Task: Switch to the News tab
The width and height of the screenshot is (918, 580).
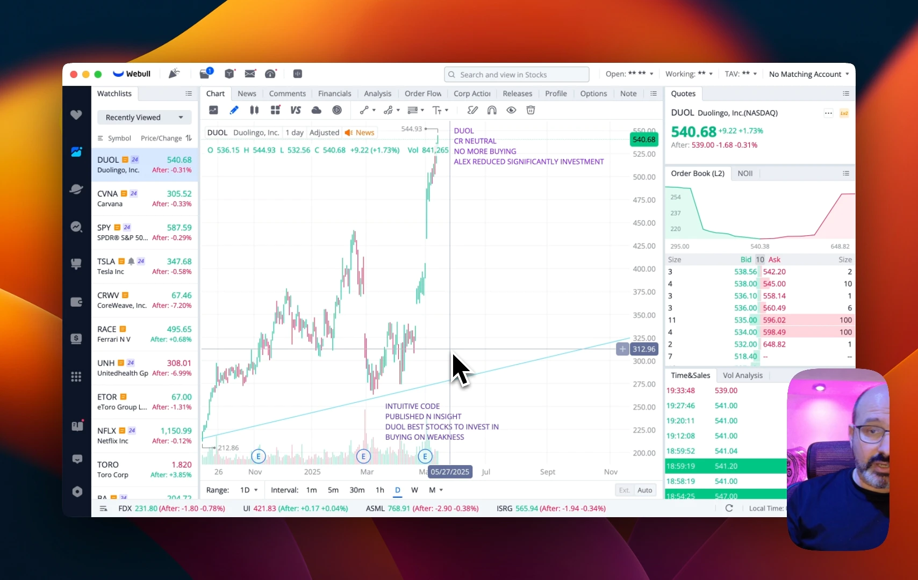Action: (247, 93)
